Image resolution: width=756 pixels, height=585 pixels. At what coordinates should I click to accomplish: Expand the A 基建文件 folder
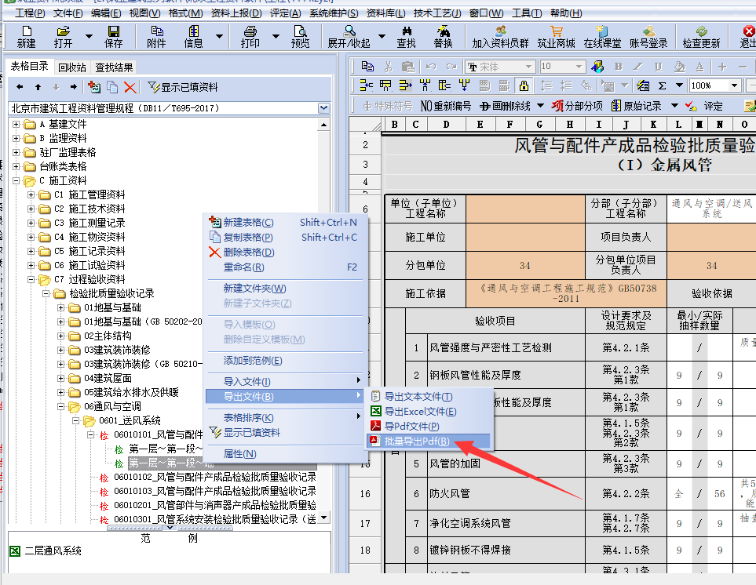(x=16, y=124)
